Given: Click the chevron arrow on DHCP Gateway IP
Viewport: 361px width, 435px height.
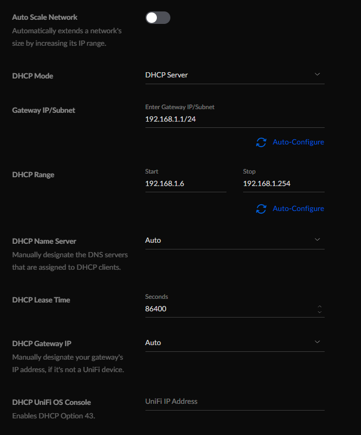Looking at the screenshot, I should click(317, 342).
